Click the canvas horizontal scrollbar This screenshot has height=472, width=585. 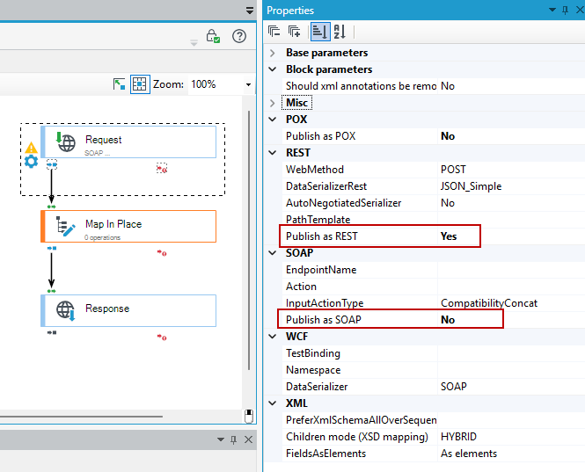[81, 416]
